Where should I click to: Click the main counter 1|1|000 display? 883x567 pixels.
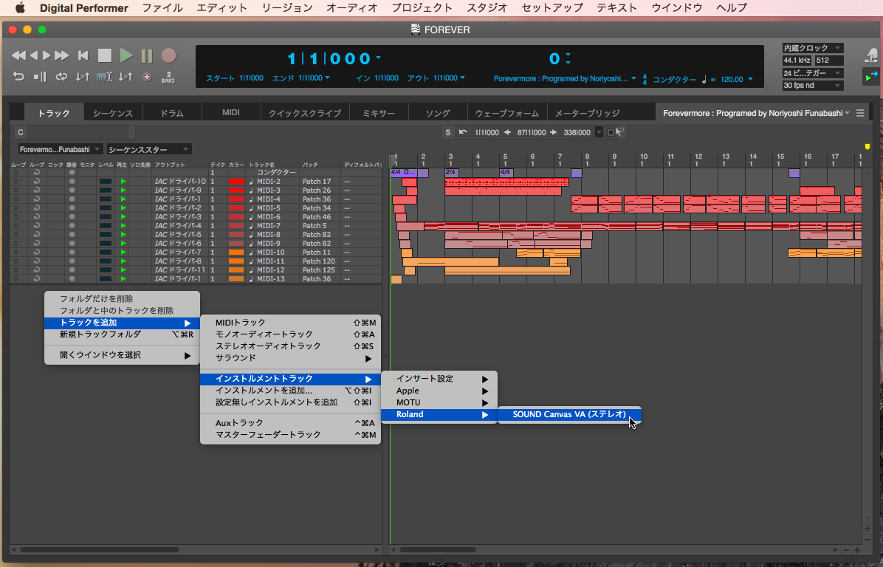[329, 58]
